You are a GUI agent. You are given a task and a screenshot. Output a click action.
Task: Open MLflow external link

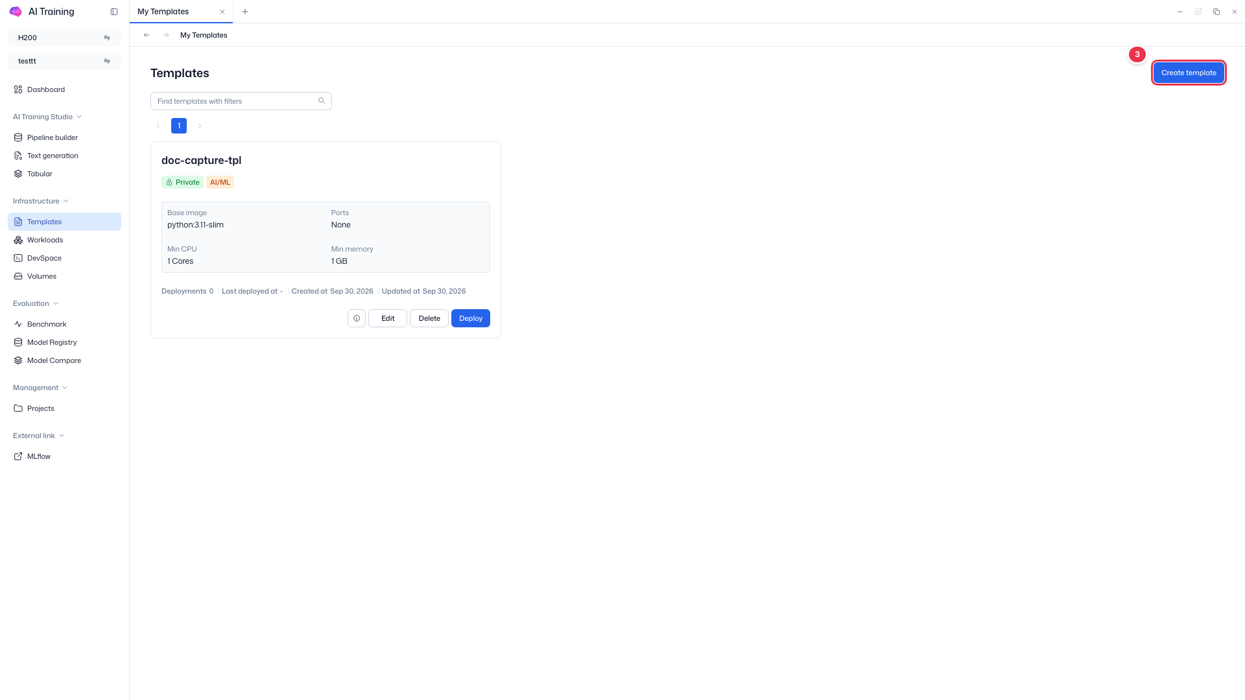[x=64, y=456]
